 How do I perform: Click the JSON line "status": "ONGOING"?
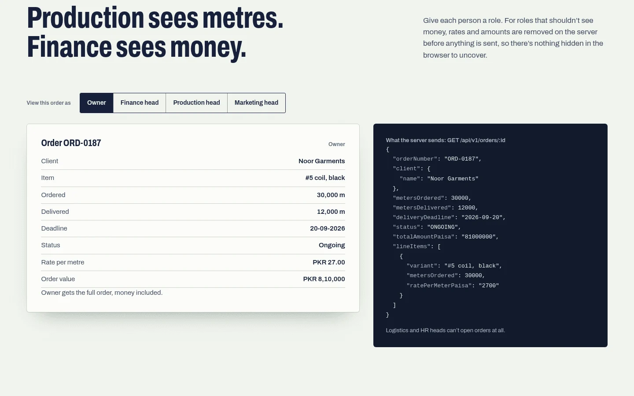click(x=427, y=227)
